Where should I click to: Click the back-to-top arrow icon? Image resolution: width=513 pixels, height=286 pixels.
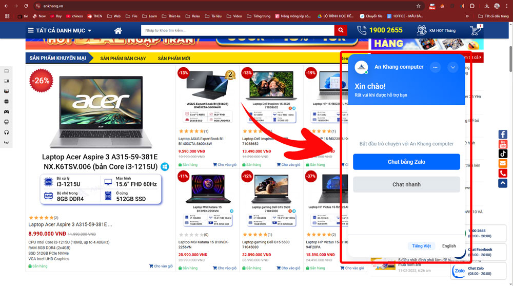[503, 183]
